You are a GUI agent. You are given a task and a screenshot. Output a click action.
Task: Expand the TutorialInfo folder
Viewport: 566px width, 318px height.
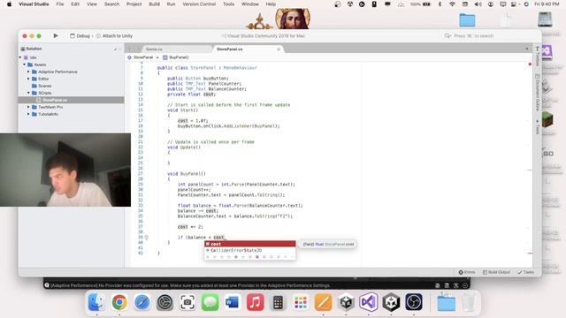coord(28,114)
